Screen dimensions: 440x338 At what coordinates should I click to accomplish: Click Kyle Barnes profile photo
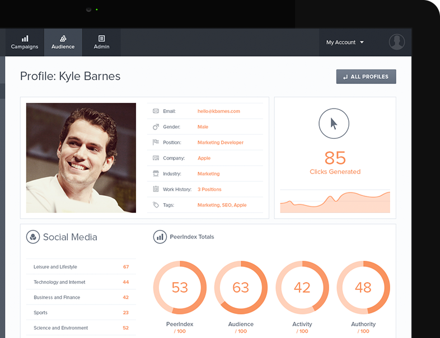(81, 158)
